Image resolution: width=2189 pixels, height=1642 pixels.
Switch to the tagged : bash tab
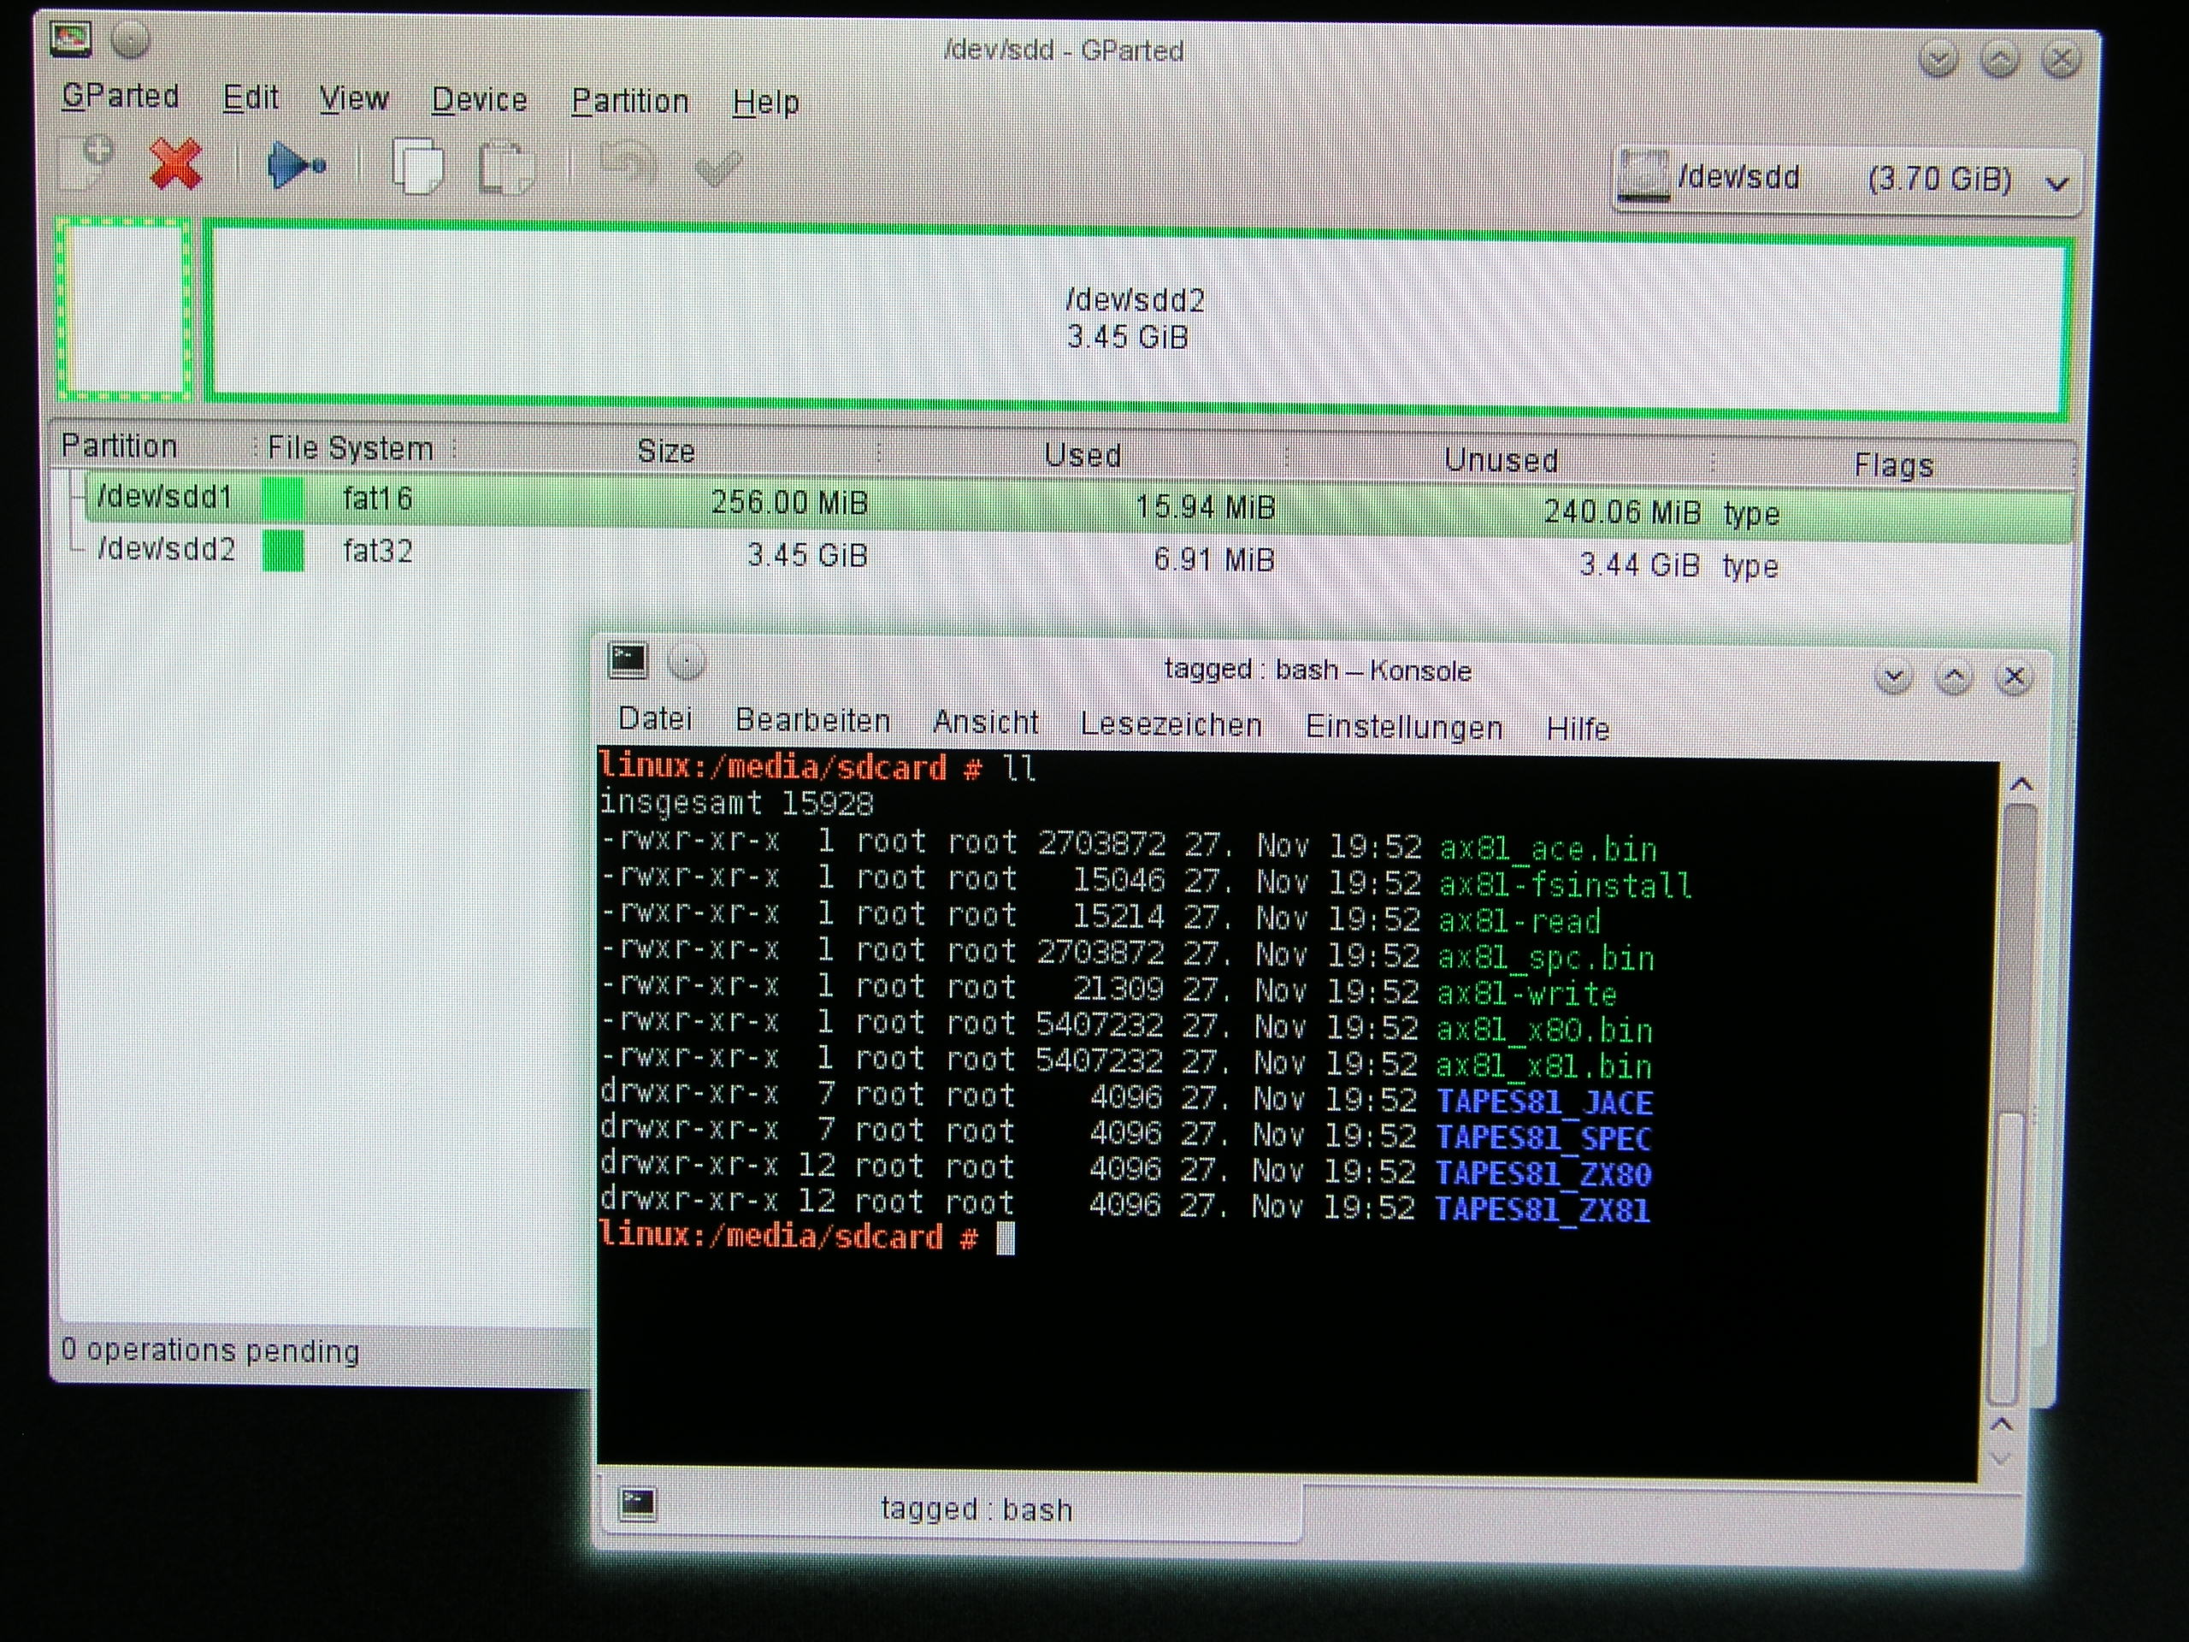pos(952,1509)
